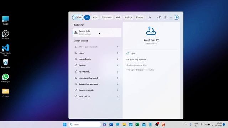Viewport: 228px width, 128px height.
Task: Open the three-dot options menu
Action: pyautogui.click(x=171, y=17)
